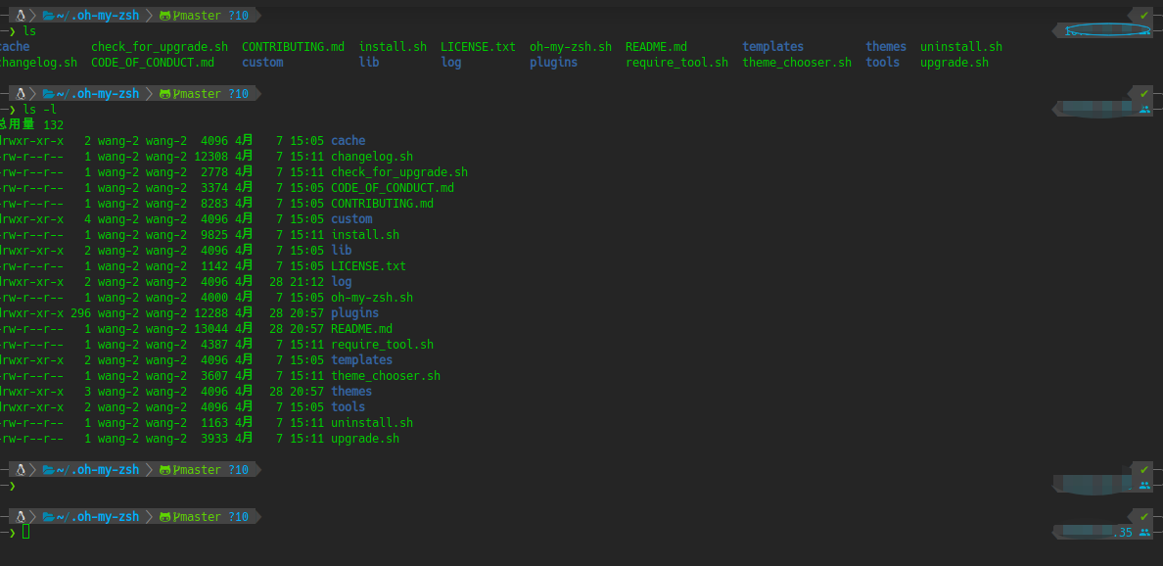Click the file size '12308' in the long listing
Screen dimensions: 1163x566
[210, 157]
